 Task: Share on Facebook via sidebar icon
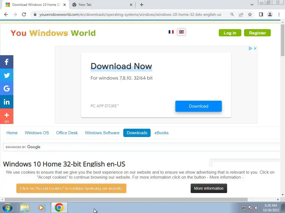pyautogui.click(x=7, y=62)
